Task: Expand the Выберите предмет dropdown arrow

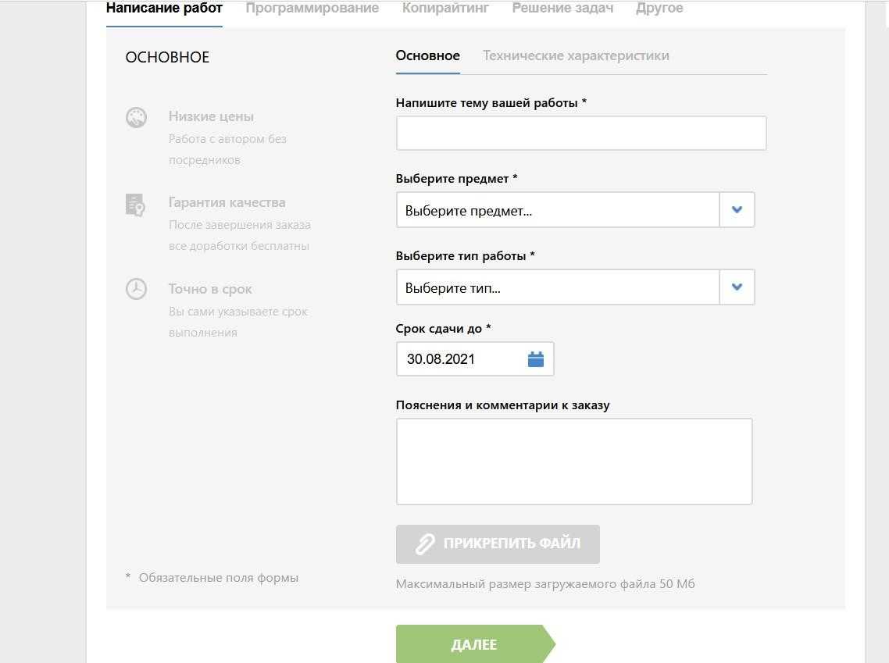Action: pyautogui.click(x=737, y=210)
